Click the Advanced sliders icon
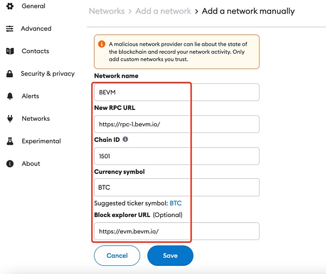 9,29
